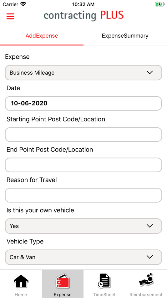167x298 pixels.
Task: Open the TimeSheet document icon
Action: (104, 281)
